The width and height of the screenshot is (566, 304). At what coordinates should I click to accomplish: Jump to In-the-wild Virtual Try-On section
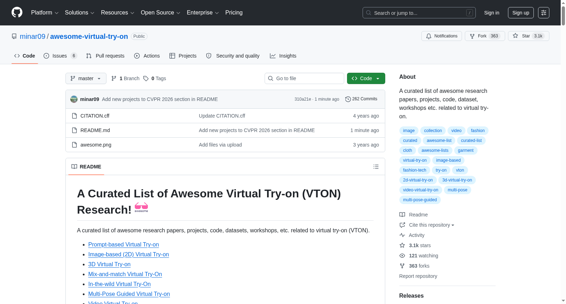click(120, 284)
